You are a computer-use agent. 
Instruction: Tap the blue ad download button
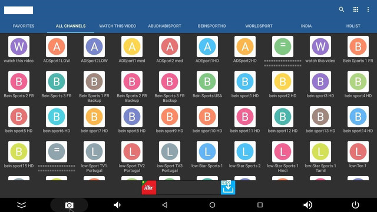[x=228, y=188]
